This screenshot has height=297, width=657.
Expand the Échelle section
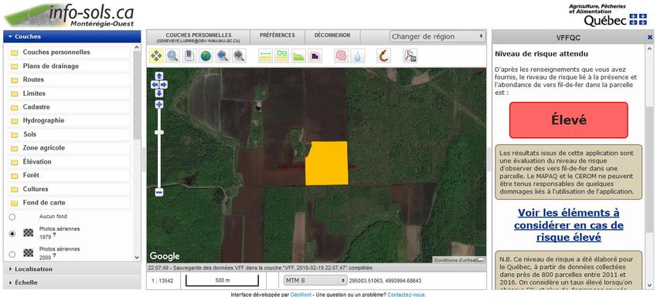[72, 282]
